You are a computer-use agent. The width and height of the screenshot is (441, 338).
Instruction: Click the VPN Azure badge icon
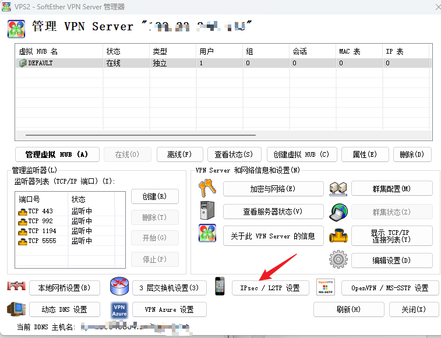click(x=119, y=309)
